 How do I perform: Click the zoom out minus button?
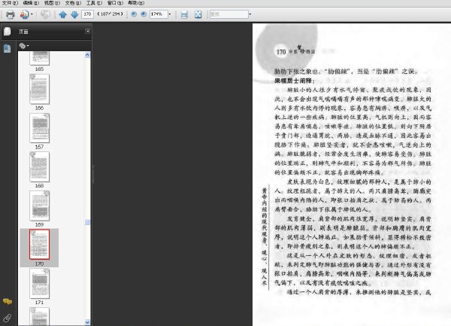(134, 14)
